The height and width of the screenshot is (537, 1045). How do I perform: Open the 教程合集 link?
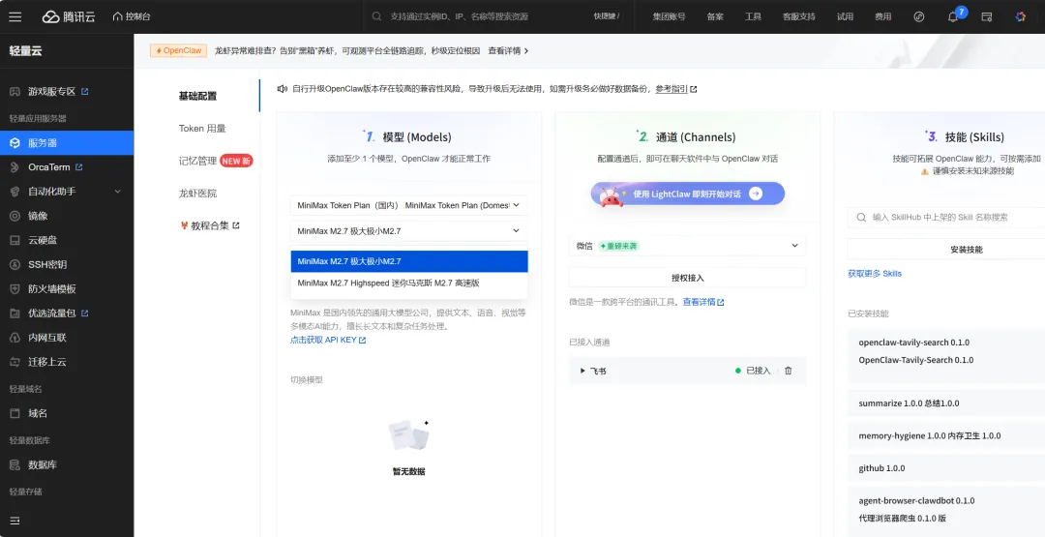point(210,225)
